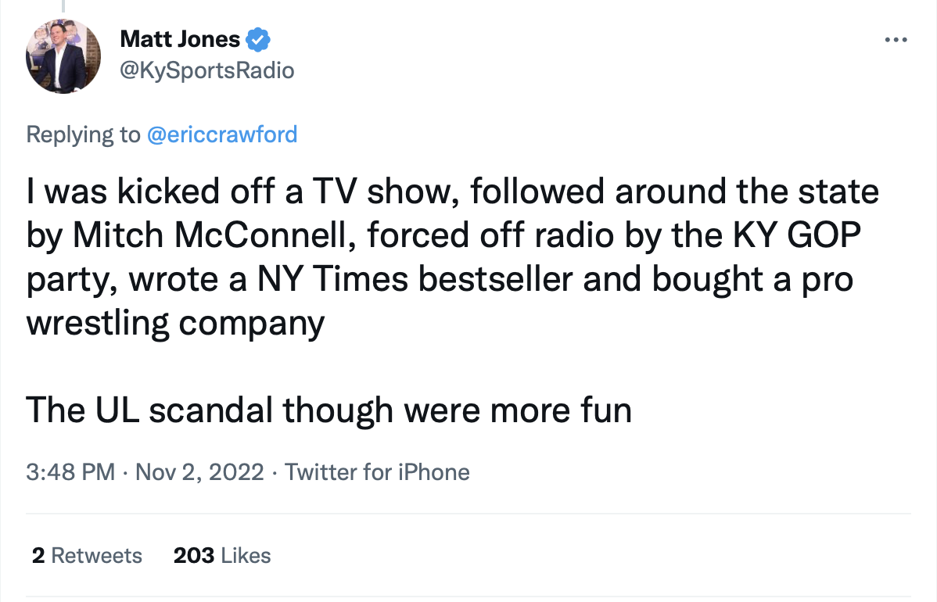This screenshot has width=937, height=602.
Task: Click the "wrestling company" text
Action: pos(176,324)
